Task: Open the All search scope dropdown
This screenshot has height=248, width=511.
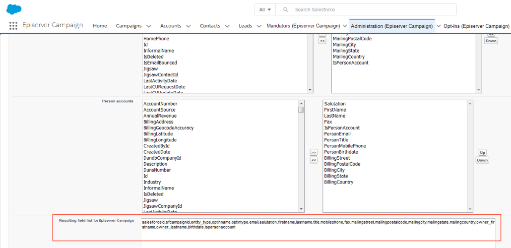Action: [x=265, y=10]
